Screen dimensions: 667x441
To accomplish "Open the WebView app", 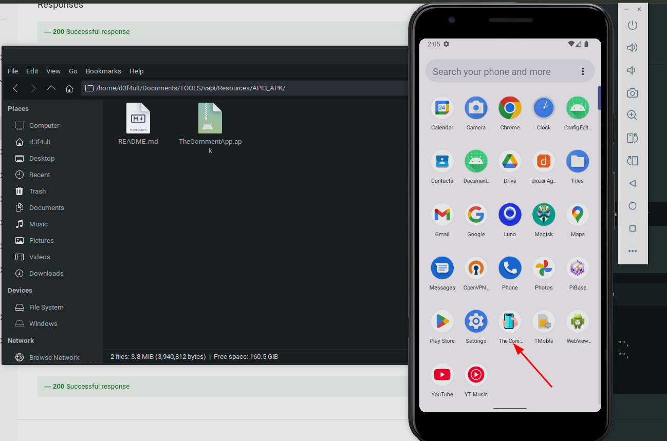I will point(578,322).
